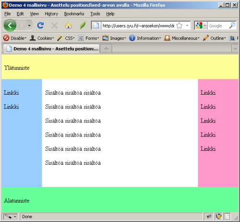Go back with the green Back arrow
240x222 pixels.
[10, 25]
